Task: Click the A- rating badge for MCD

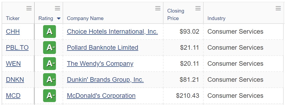Action: click(x=50, y=96)
